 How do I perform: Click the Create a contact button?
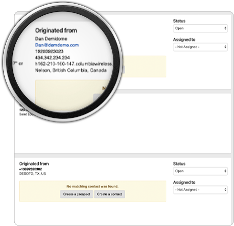109,194
